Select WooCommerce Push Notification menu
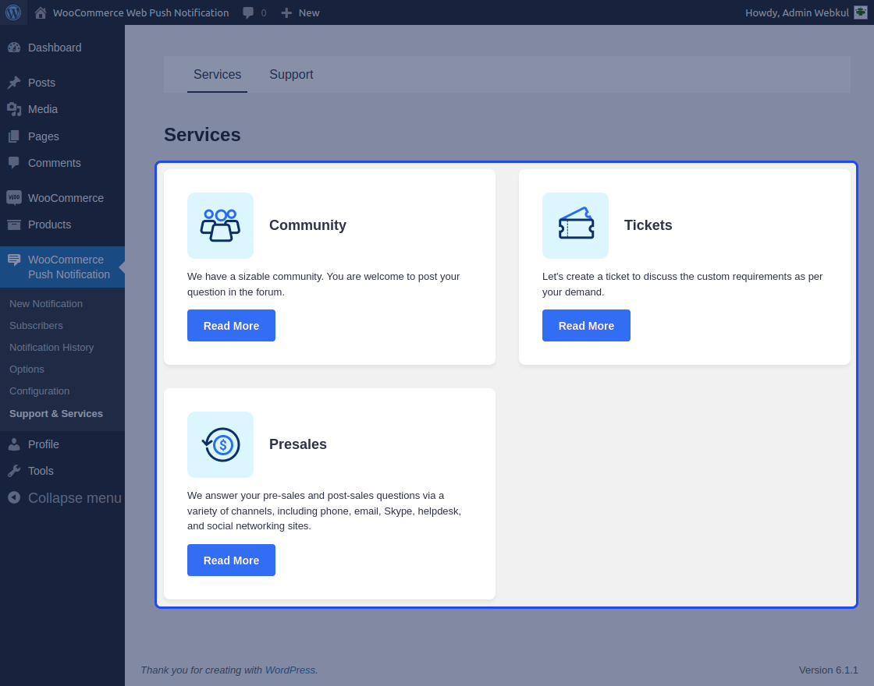 click(62, 267)
